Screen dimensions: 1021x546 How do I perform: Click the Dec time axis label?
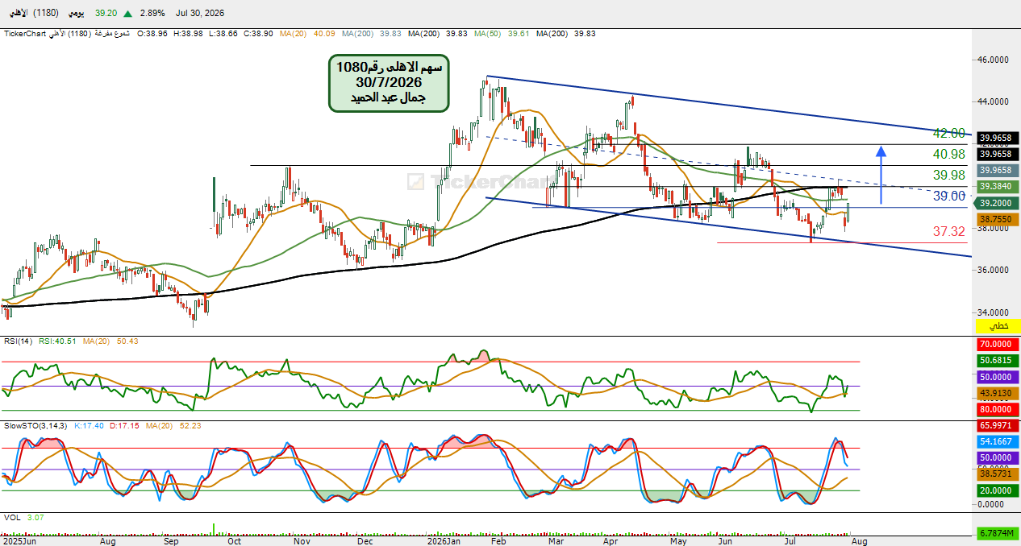pyautogui.click(x=365, y=542)
